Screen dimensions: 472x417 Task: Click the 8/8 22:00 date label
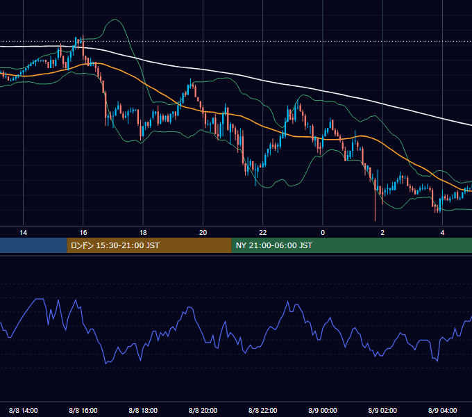263,410
